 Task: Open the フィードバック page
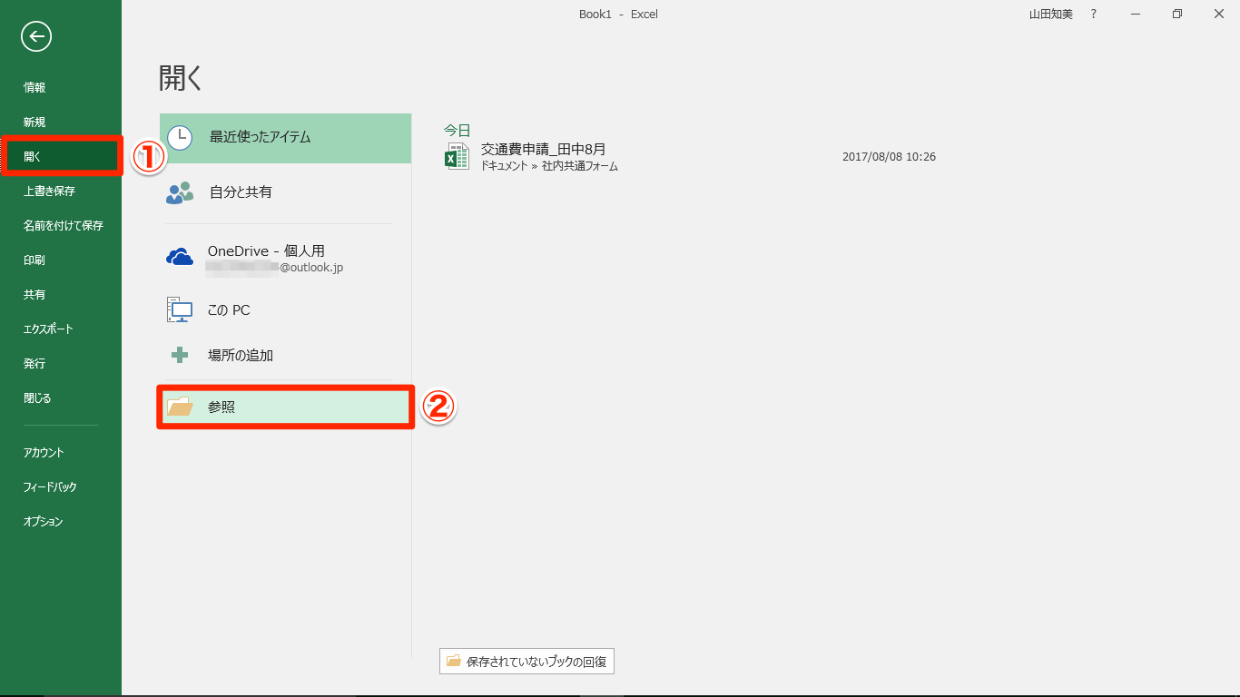(x=61, y=486)
